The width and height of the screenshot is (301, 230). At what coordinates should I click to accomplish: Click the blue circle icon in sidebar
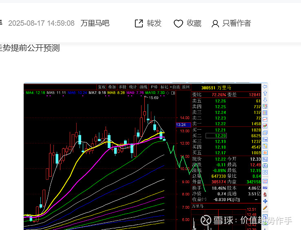tap(265, 172)
